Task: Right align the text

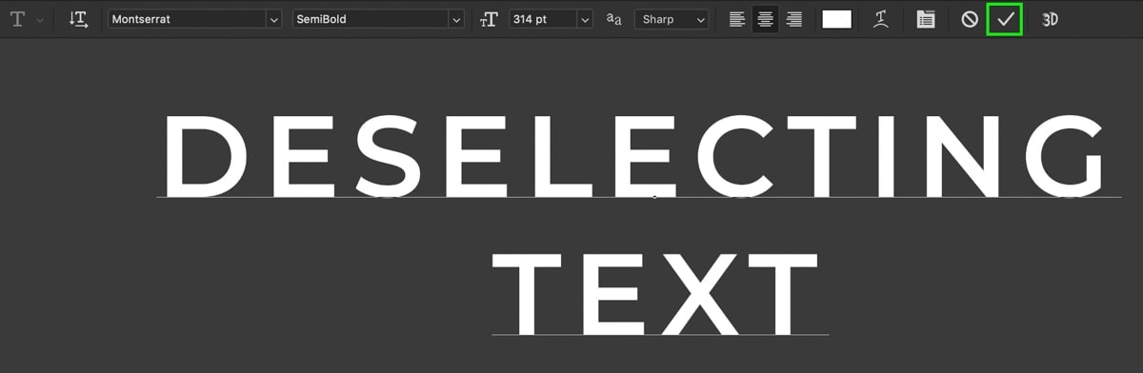Action: [x=793, y=19]
